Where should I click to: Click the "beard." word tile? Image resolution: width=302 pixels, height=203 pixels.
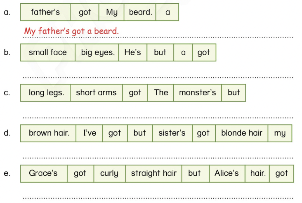[140, 12]
